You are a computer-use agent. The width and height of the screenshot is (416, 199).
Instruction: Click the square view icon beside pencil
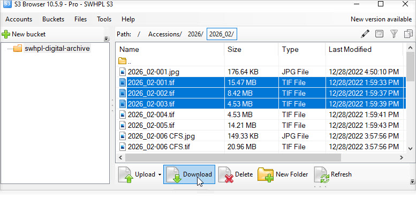pos(380,34)
